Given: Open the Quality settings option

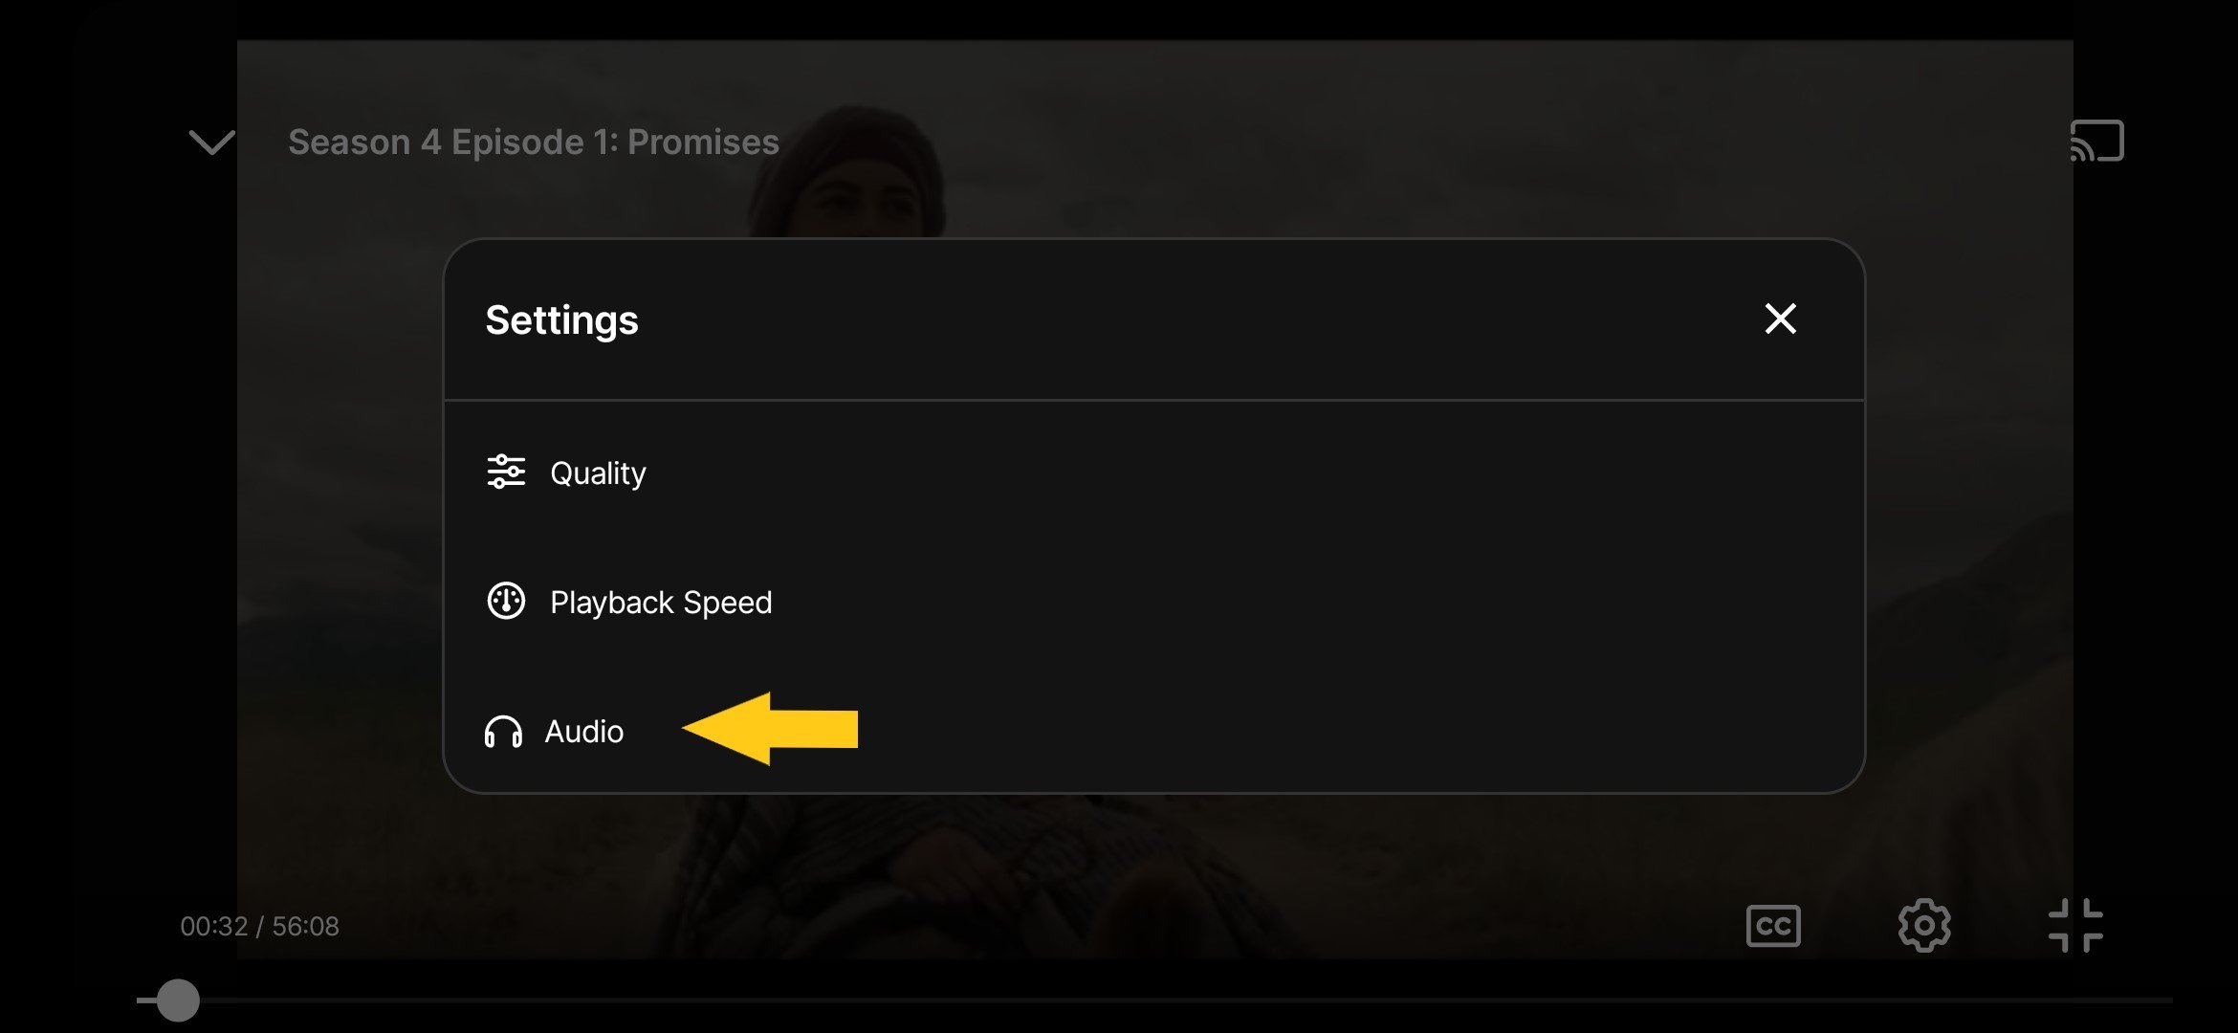Looking at the screenshot, I should [x=1154, y=473].
